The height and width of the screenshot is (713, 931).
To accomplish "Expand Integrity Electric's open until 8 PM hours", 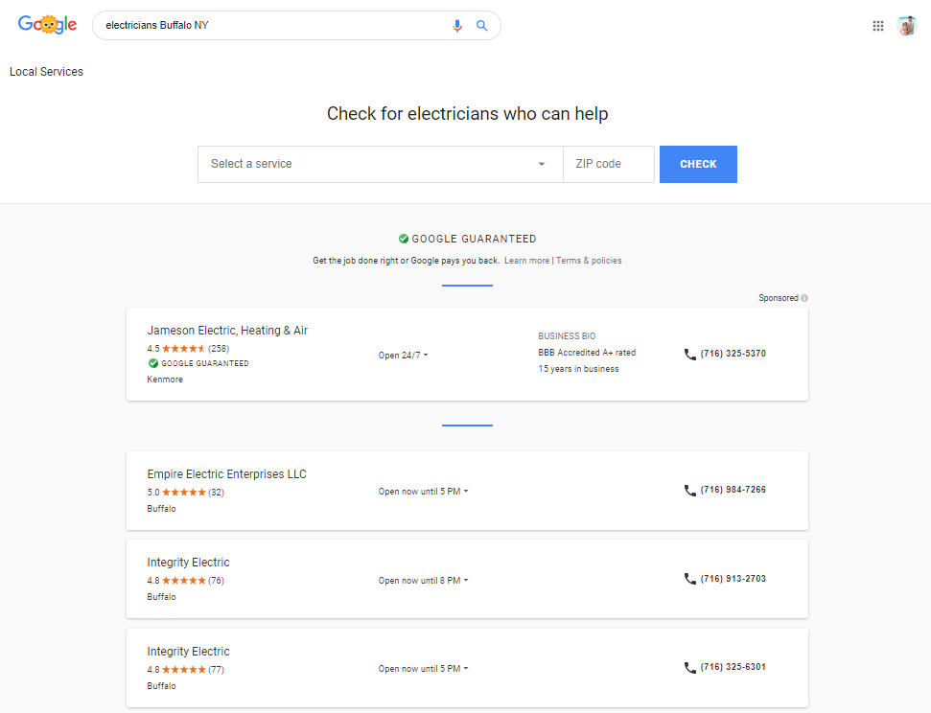I will [424, 580].
